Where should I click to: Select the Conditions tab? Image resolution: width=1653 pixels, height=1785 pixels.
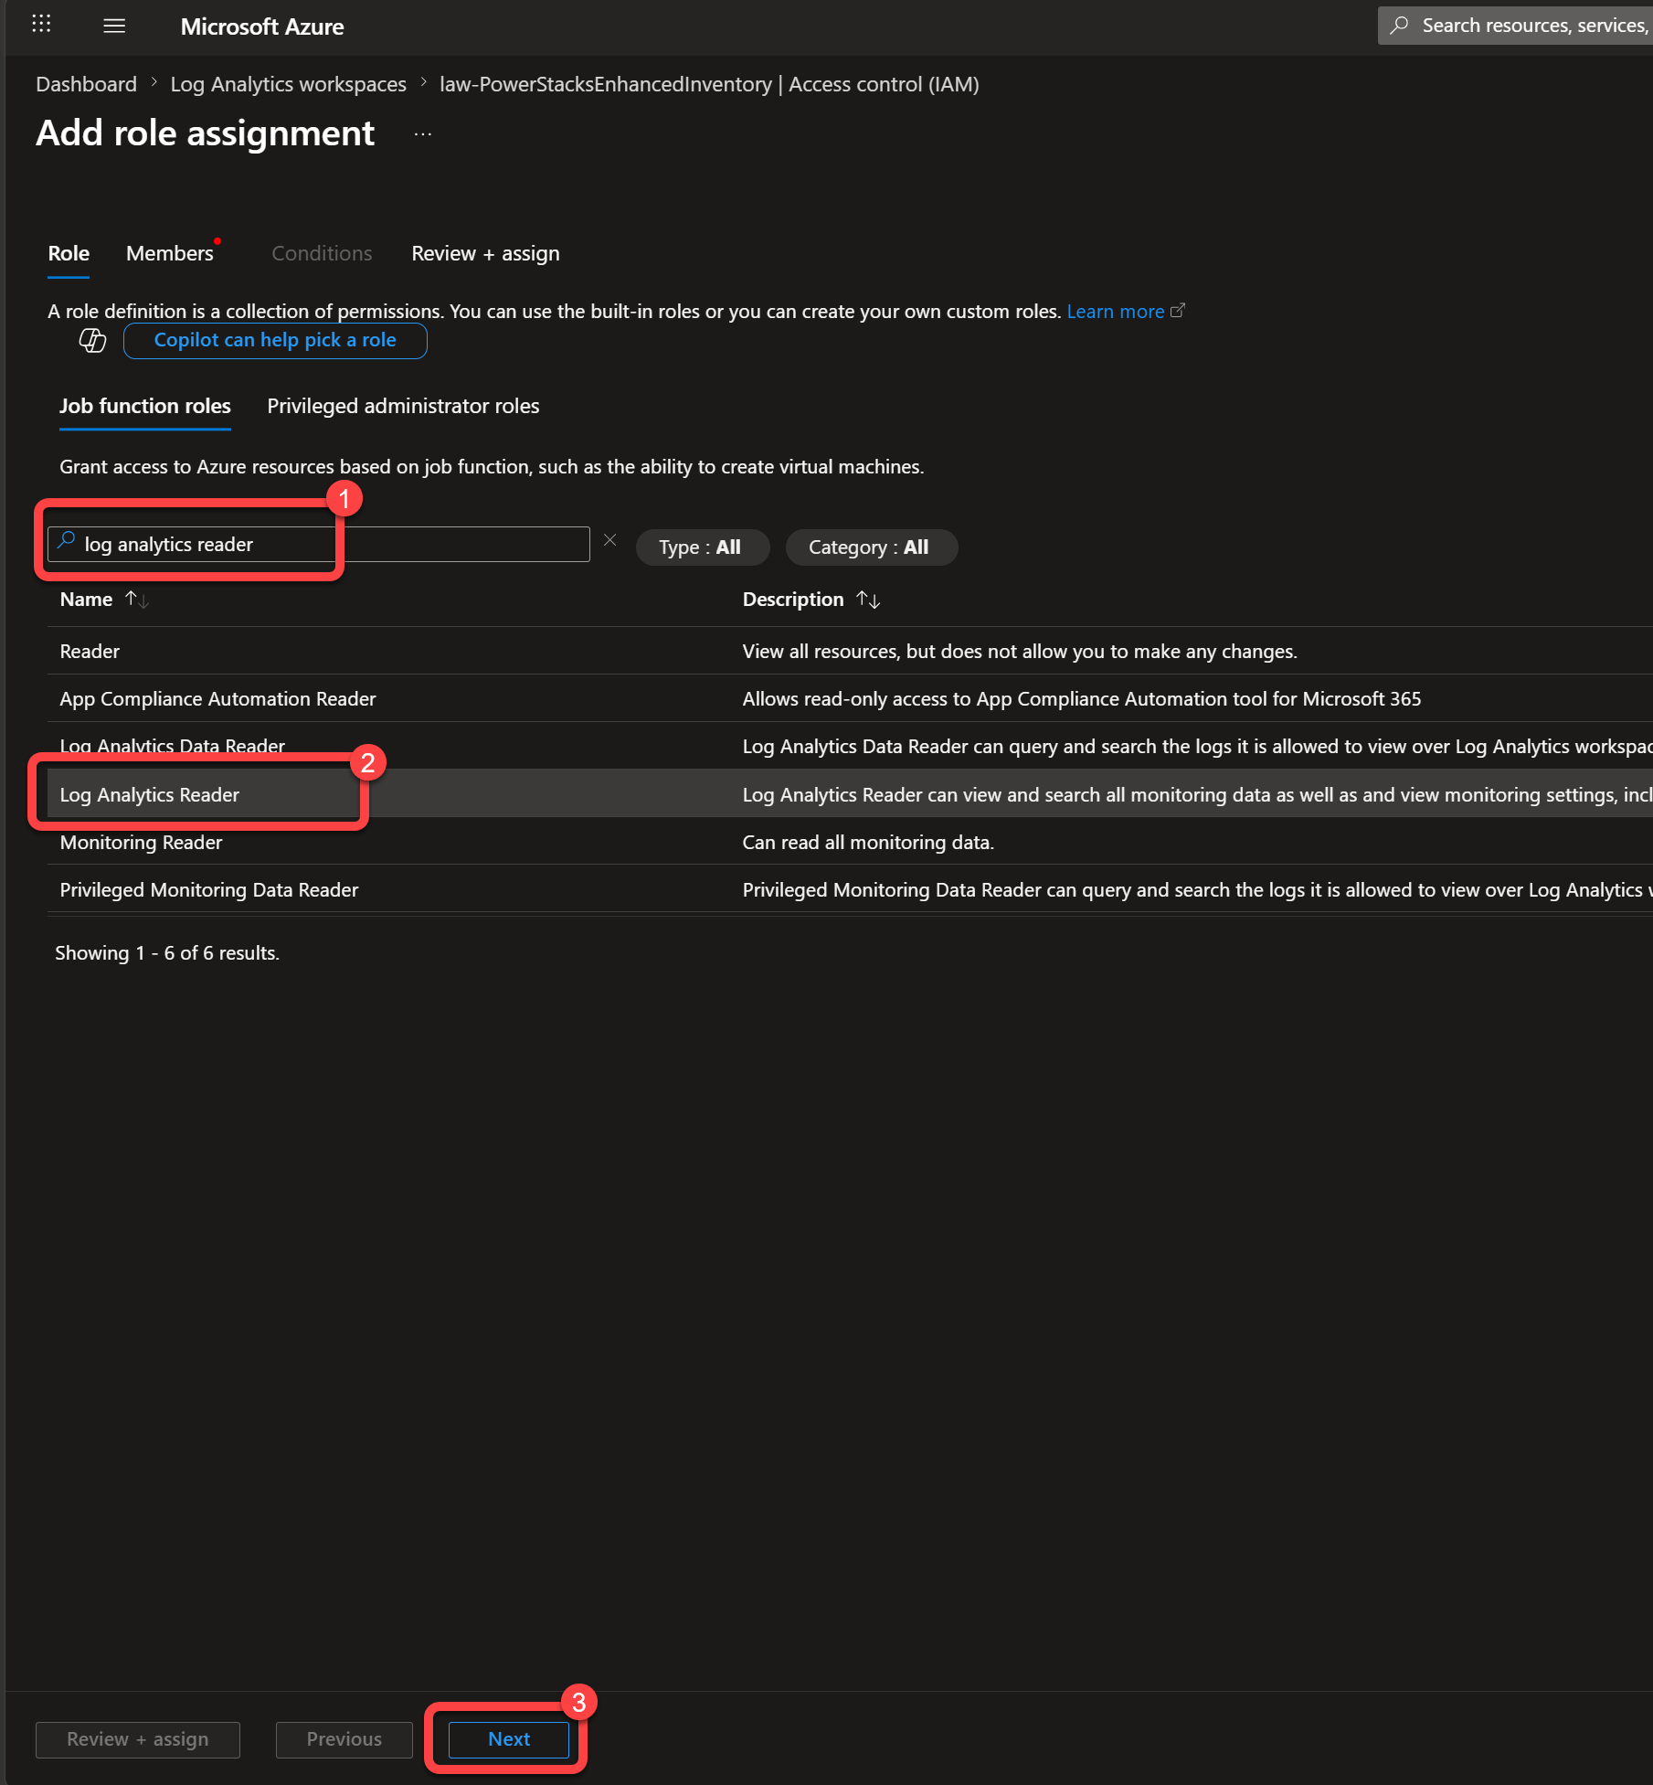coord(322,253)
